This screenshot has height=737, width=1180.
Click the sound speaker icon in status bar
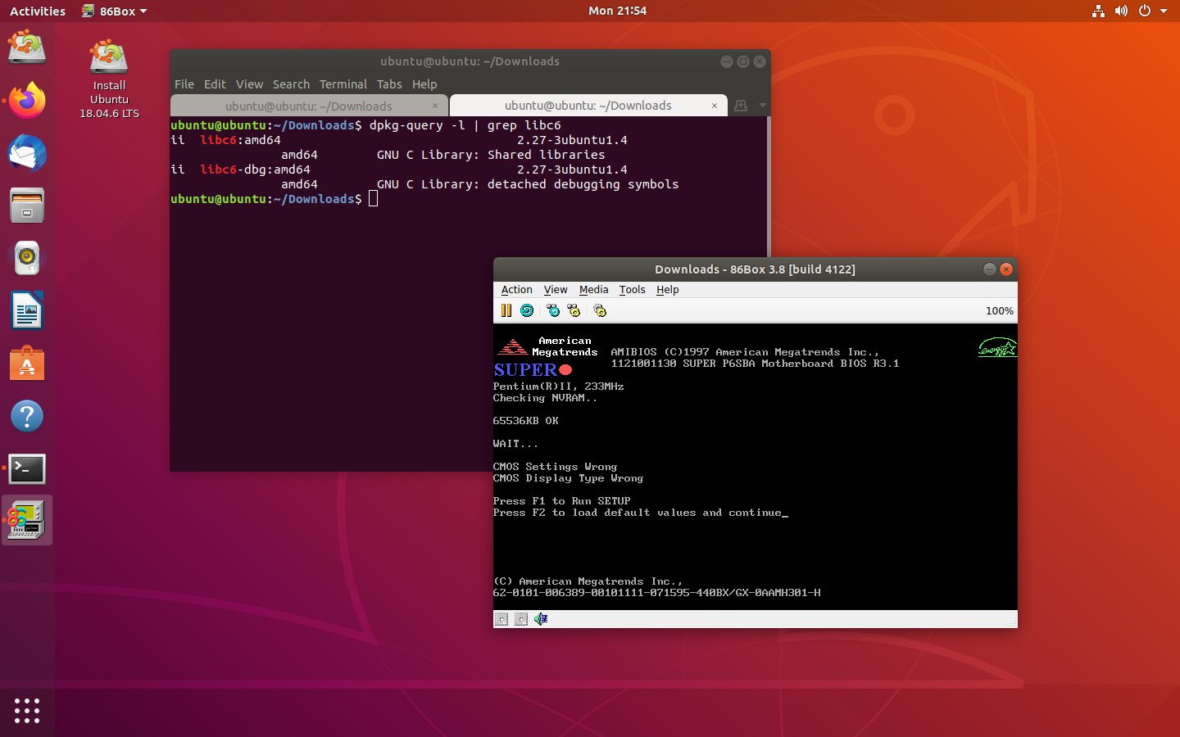point(539,619)
